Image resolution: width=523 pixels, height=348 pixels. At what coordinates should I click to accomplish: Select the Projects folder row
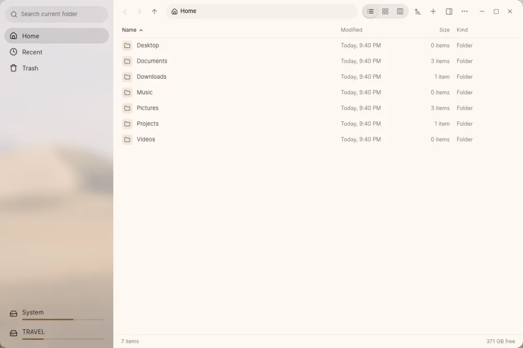318,124
